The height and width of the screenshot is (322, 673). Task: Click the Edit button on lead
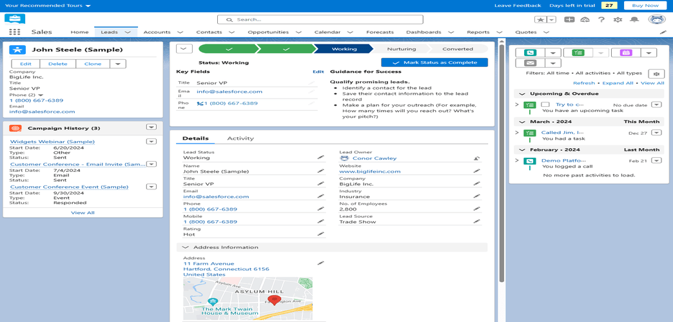pyautogui.click(x=26, y=64)
